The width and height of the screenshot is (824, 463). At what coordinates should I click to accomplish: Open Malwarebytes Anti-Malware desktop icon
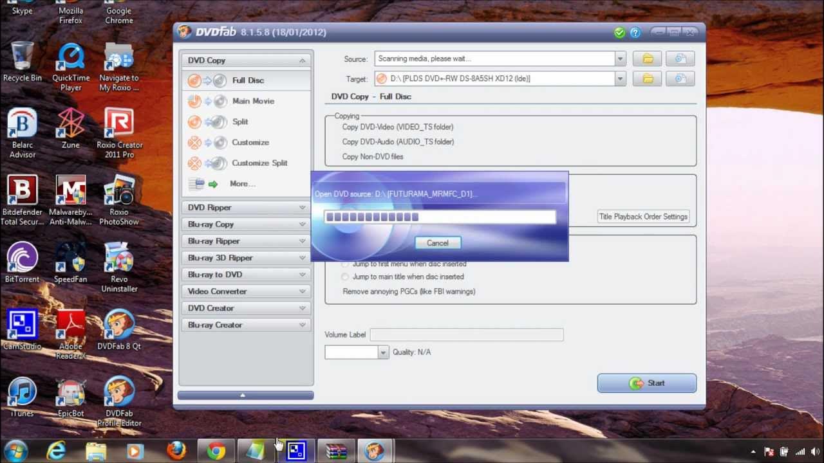pos(71,200)
